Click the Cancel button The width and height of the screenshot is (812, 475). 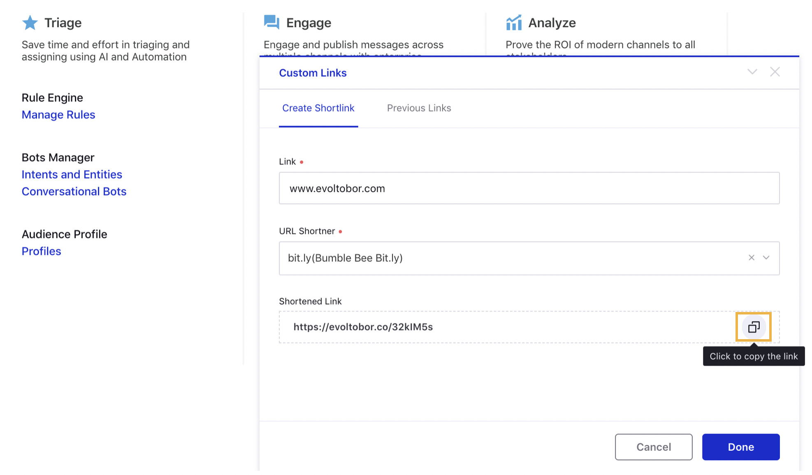click(654, 447)
